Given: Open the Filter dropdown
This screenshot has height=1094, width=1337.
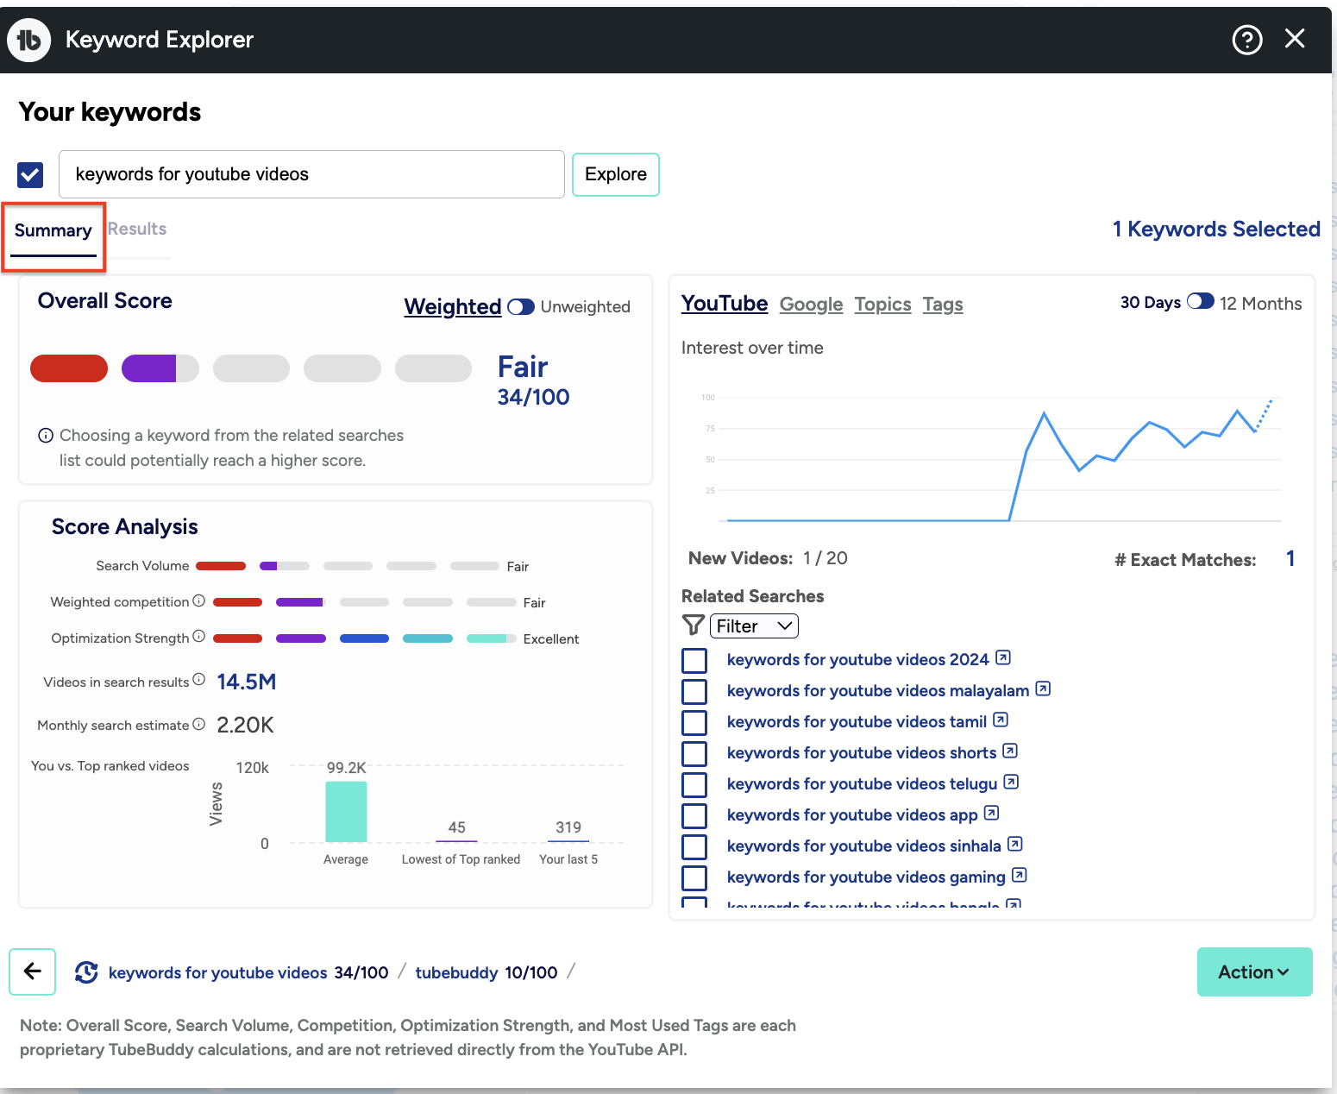Looking at the screenshot, I should click(754, 626).
